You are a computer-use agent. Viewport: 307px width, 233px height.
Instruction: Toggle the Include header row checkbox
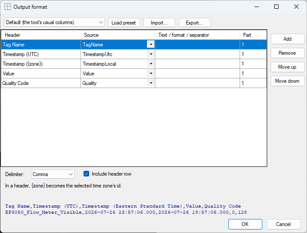[86, 174]
